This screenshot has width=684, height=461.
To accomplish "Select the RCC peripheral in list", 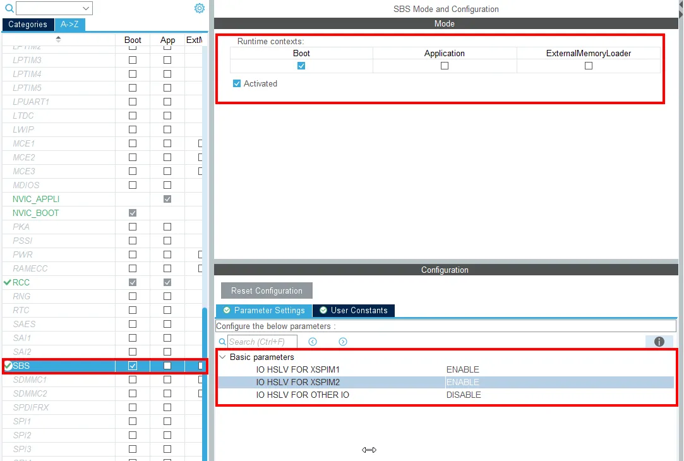I will point(21,282).
